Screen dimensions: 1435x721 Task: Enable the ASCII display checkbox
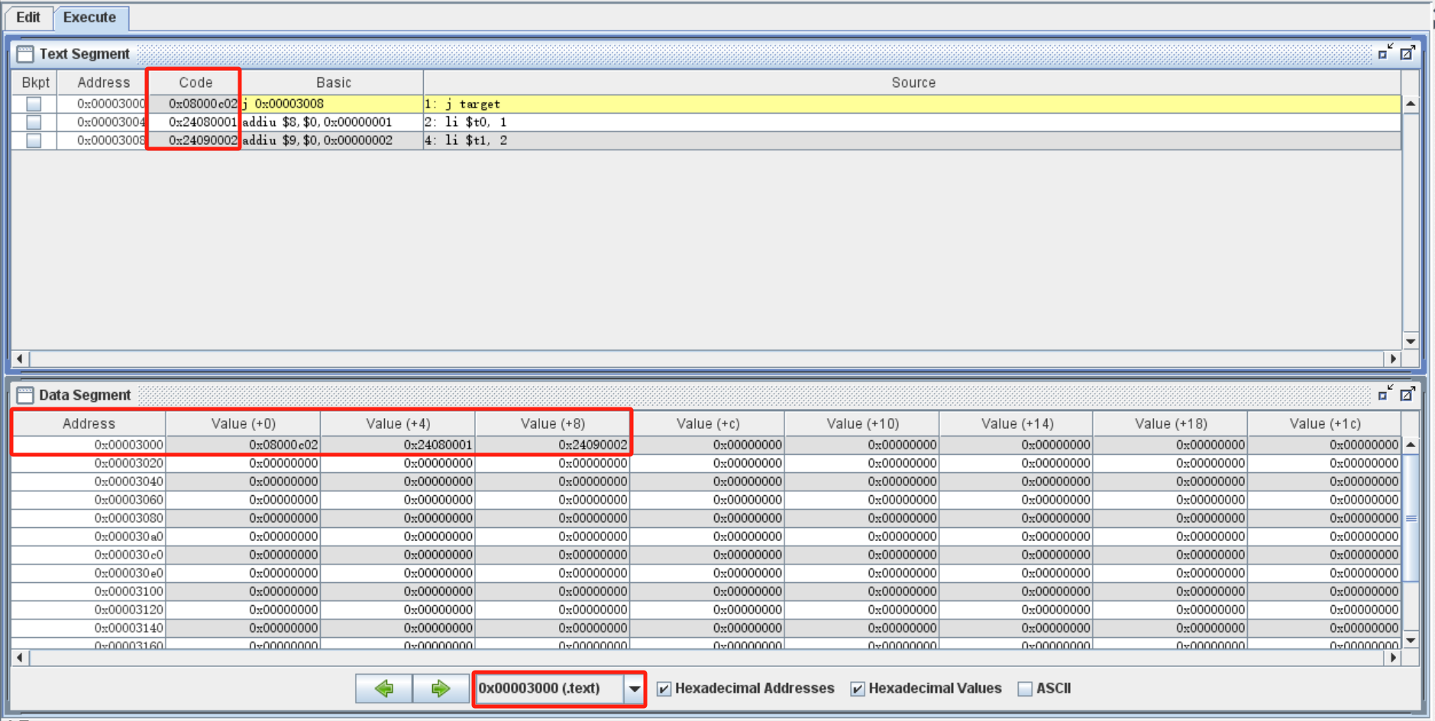coord(1025,689)
